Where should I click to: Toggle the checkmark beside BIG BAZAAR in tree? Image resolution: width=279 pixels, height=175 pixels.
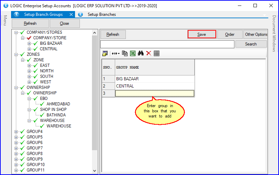(x=36, y=43)
